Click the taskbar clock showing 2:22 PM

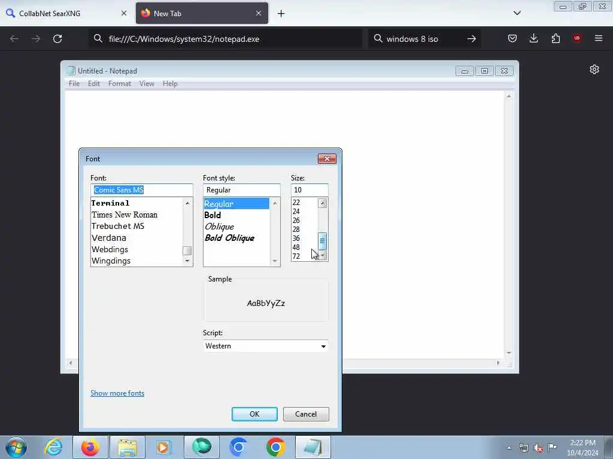tap(582, 448)
